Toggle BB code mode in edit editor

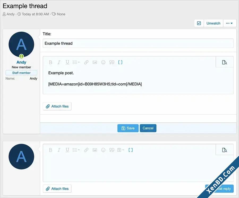(x=120, y=62)
